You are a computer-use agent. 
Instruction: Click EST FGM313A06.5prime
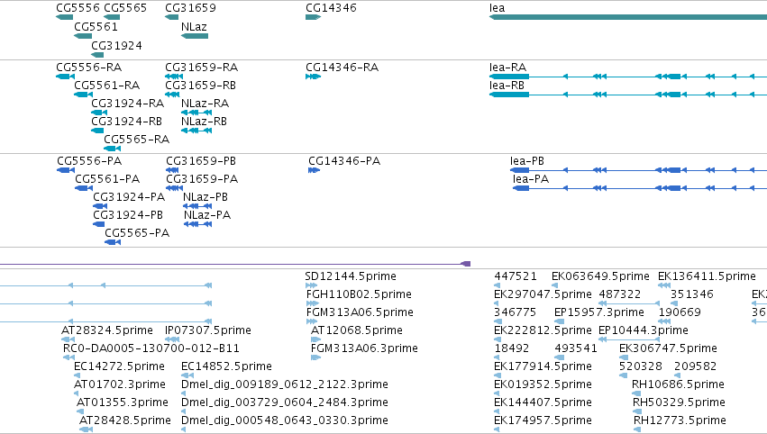pos(360,312)
